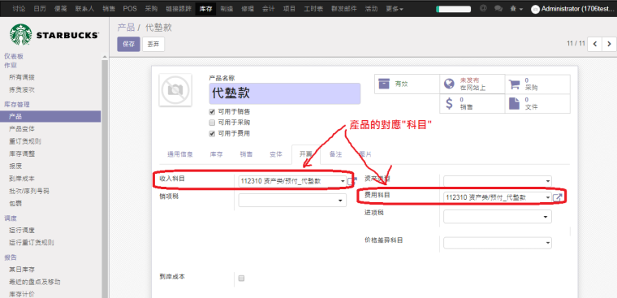Screen dimensions: 617x298
Task: Uncheck 可用于销售 checkbox
Action: [x=212, y=111]
